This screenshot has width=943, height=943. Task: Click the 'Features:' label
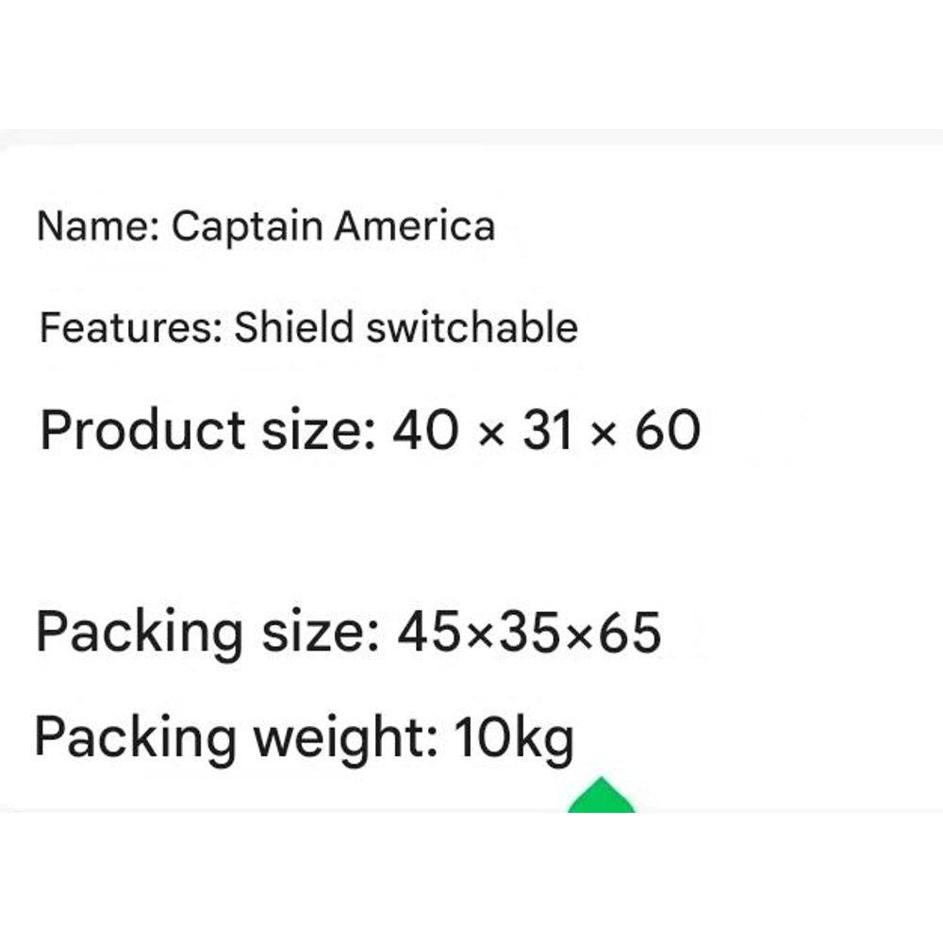(x=130, y=328)
